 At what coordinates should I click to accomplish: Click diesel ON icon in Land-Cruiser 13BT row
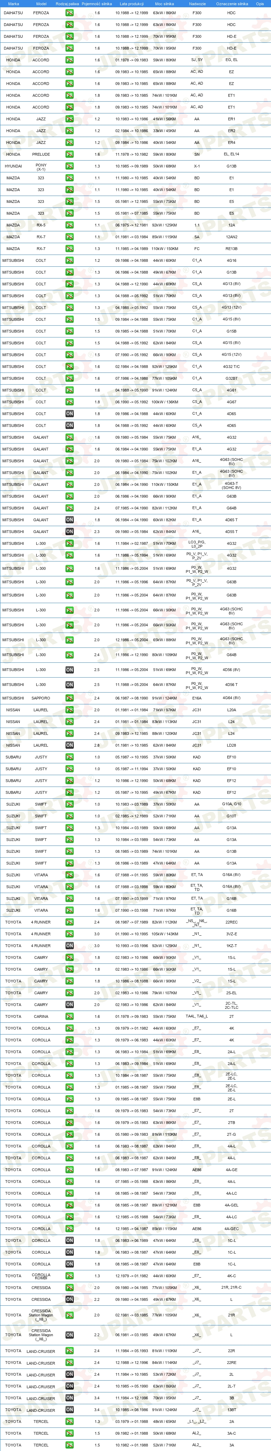[69, 1410]
